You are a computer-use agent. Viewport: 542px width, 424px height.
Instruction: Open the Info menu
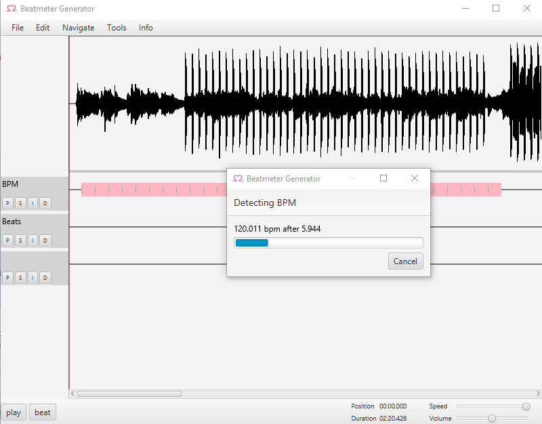click(x=146, y=28)
